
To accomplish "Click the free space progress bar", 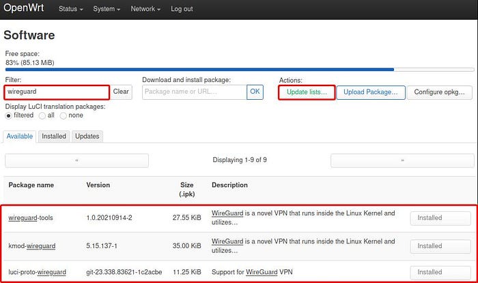I will 240,70.
